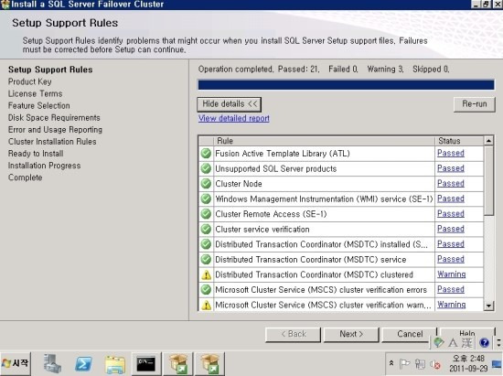Click the Status column header
The image size is (503, 376).
pos(459,141)
